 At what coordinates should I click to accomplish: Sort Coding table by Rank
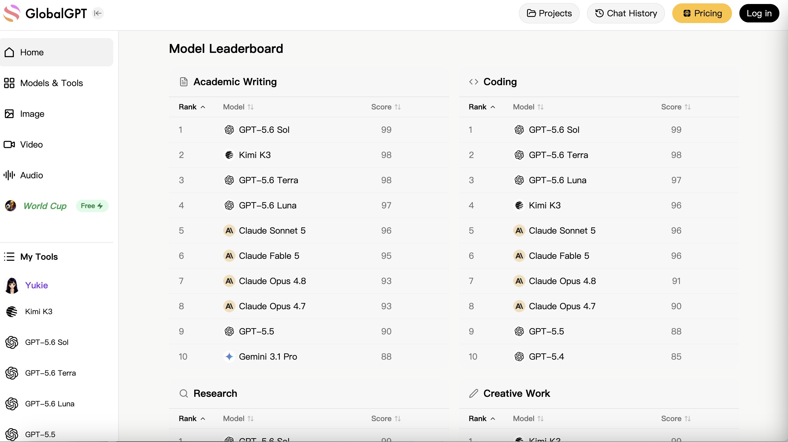[482, 107]
